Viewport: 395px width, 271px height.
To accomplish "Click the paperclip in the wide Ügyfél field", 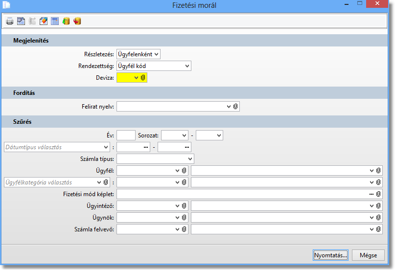I will pyautogui.click(x=378, y=171).
